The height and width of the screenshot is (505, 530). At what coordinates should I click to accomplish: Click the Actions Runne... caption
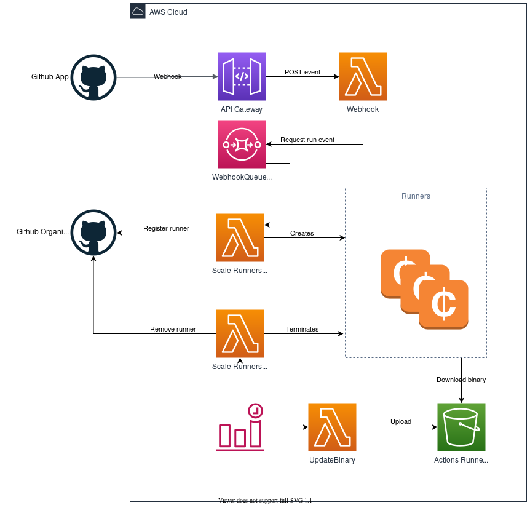pyautogui.click(x=461, y=460)
